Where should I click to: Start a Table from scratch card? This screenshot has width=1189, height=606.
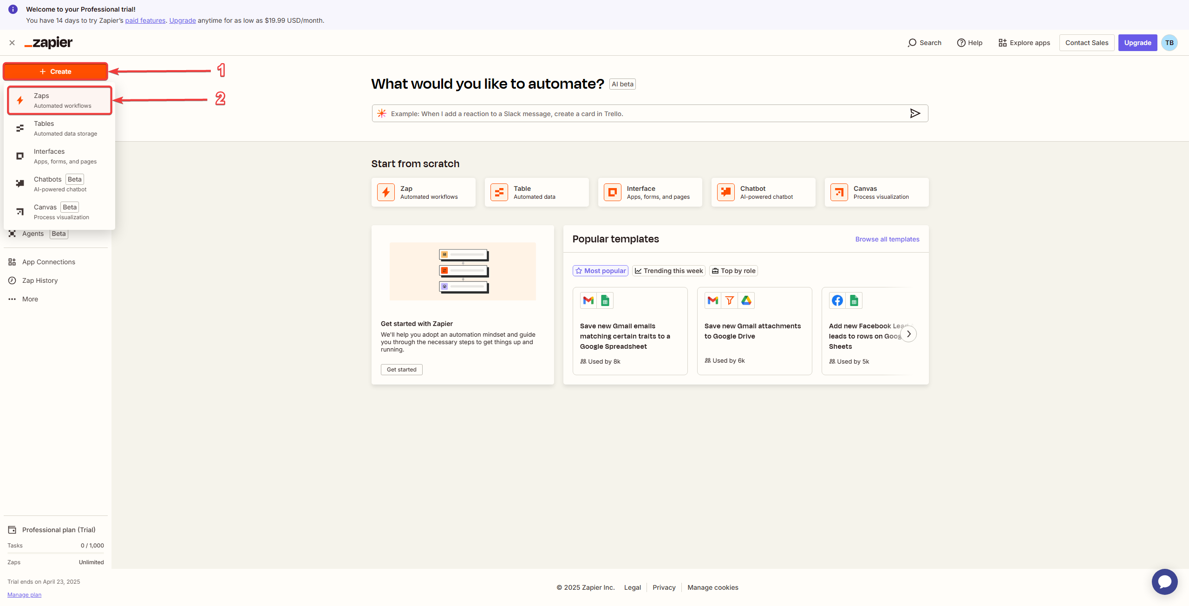click(x=537, y=192)
